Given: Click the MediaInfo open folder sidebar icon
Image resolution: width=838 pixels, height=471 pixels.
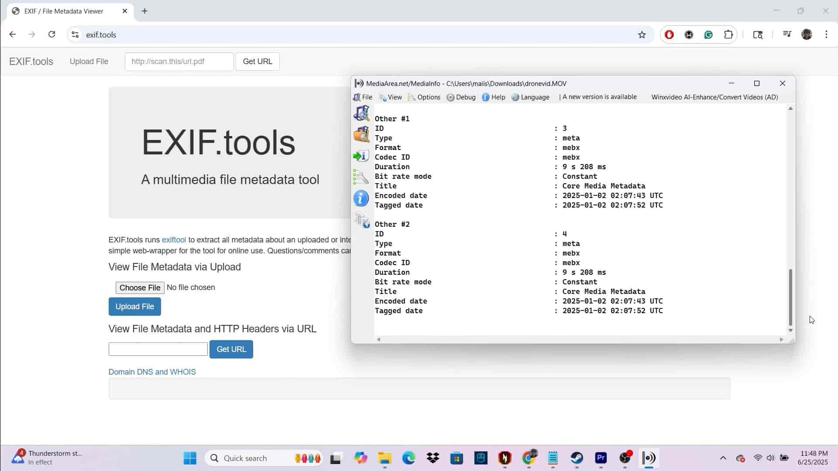Looking at the screenshot, I should [x=361, y=135].
